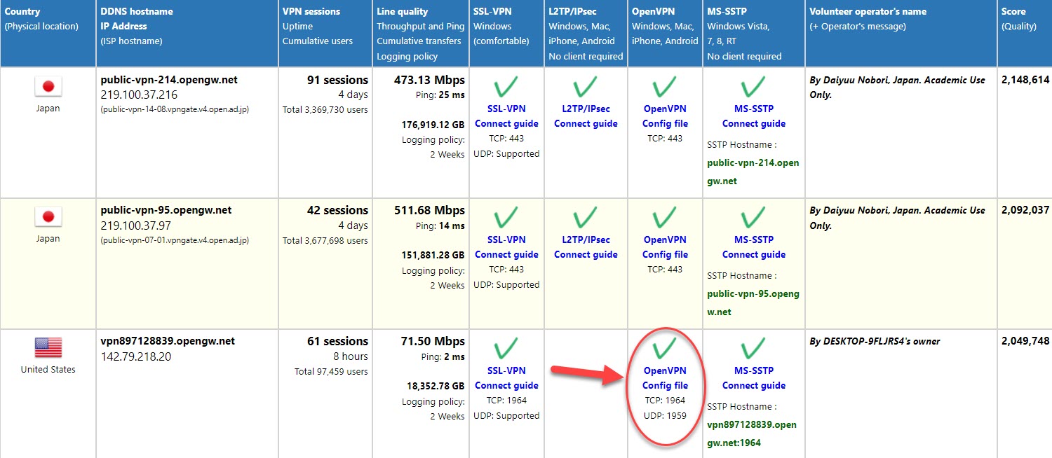Click SSL-VPN green checkmark for public-vpn-214
This screenshot has width=1052, height=458.
(x=506, y=88)
